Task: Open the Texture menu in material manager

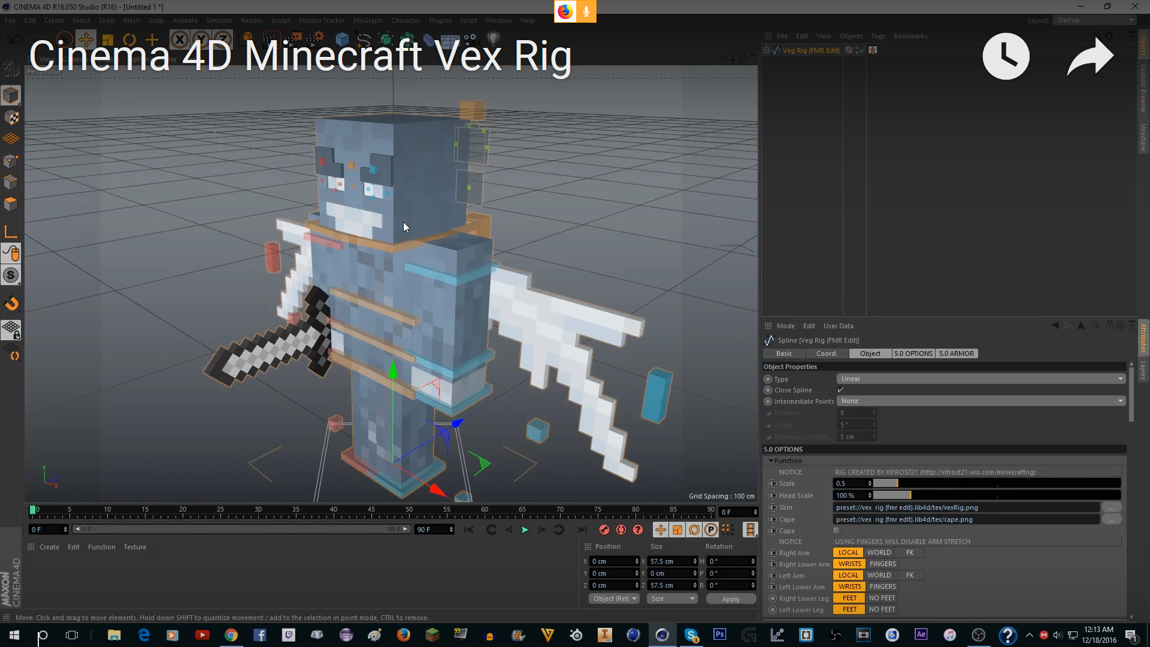Action: (x=135, y=547)
